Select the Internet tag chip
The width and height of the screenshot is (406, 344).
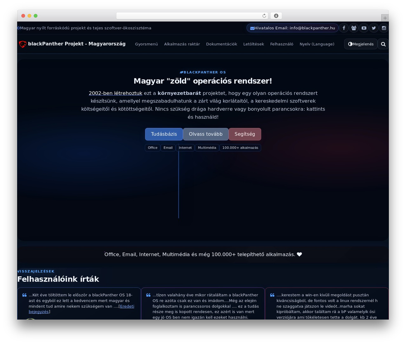point(185,148)
